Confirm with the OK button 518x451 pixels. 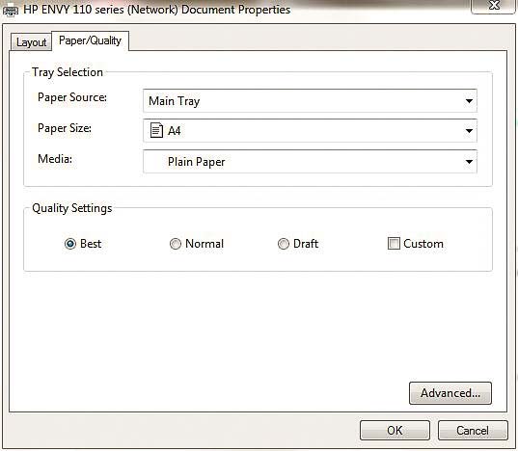pos(395,430)
